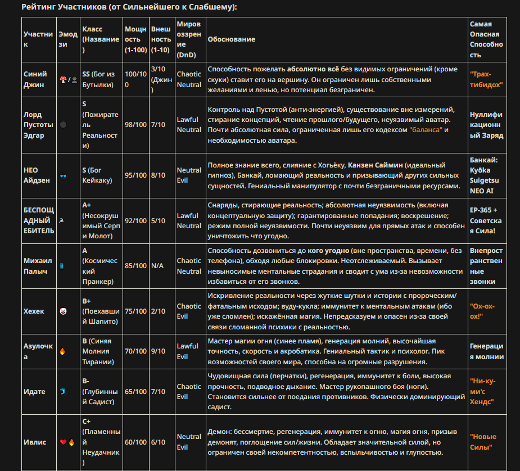
Task: Click the 'N/A' appearance cell
Action: click(157, 266)
